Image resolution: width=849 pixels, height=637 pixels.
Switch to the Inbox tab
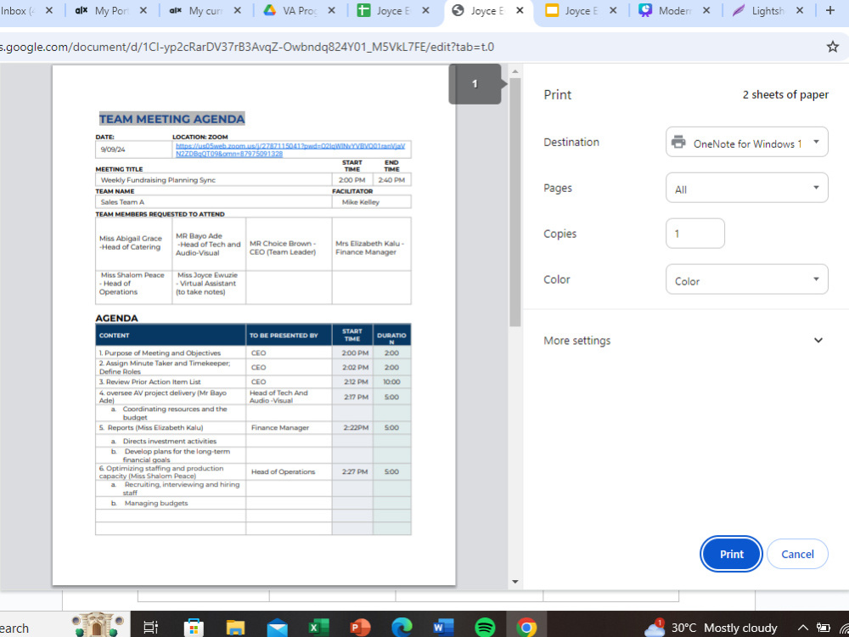[x=19, y=10]
